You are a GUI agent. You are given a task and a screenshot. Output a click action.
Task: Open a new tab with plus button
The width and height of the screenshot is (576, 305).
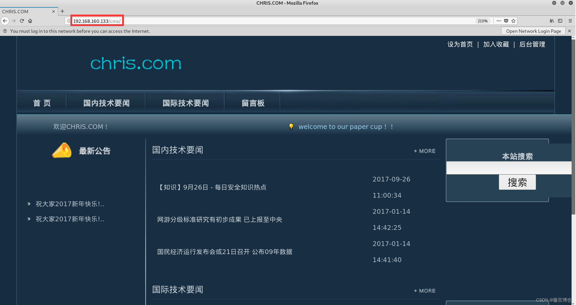pos(62,11)
